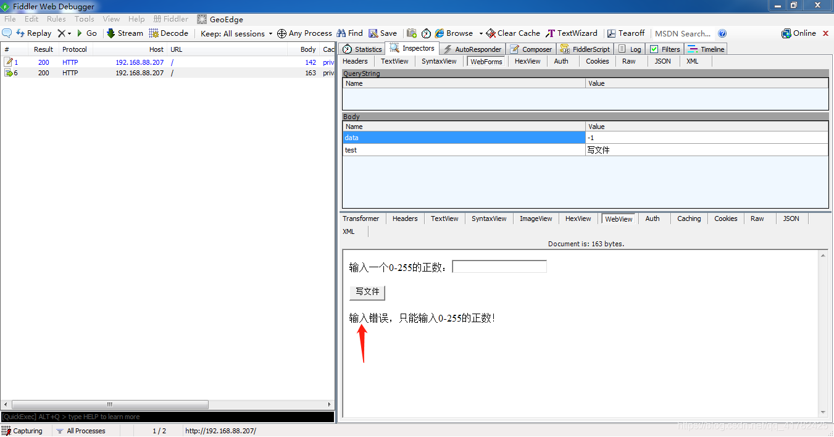834x437 pixels.
Task: Select session number 1 row
Action: 167,62
